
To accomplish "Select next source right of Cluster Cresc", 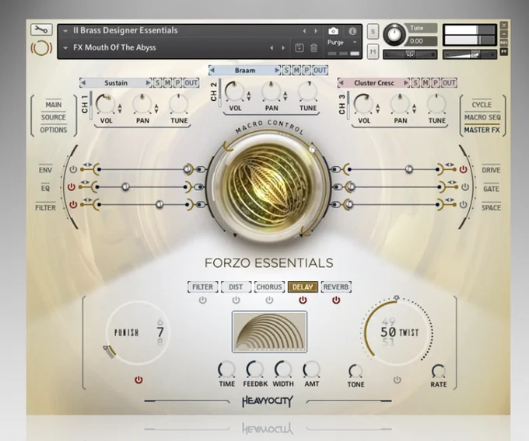I will pyautogui.click(x=406, y=83).
